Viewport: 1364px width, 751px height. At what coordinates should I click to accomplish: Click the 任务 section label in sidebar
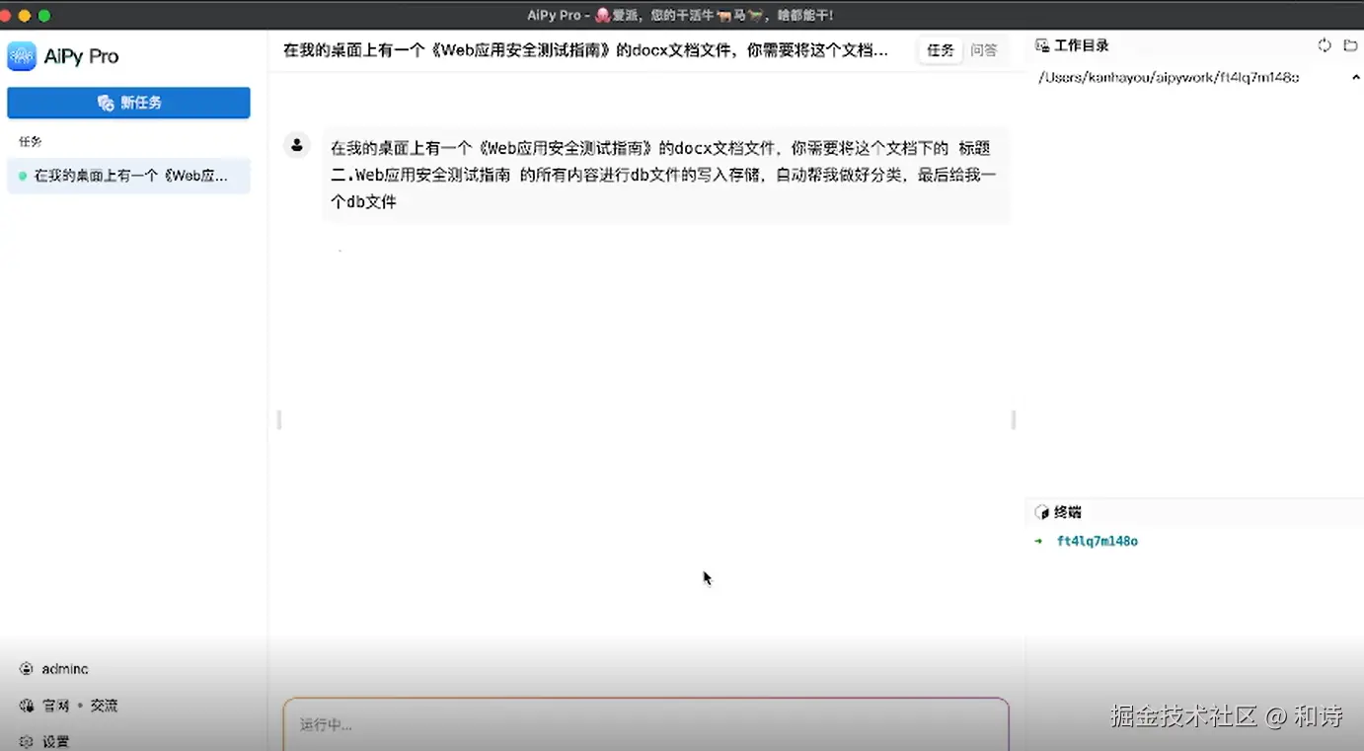(31, 141)
